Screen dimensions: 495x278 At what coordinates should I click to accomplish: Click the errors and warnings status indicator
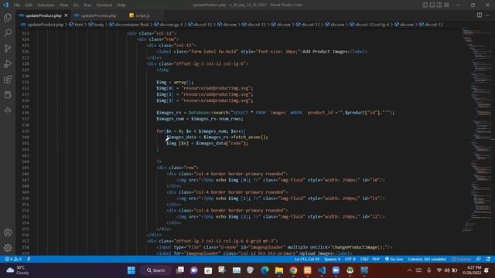click(13, 259)
